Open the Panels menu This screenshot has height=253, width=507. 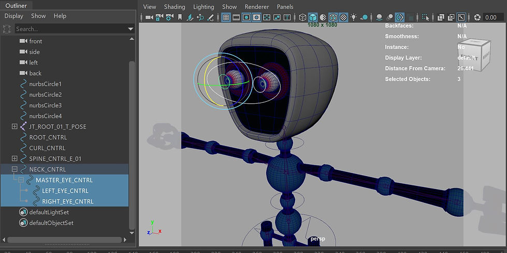(285, 7)
